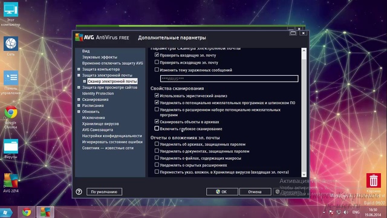The width and height of the screenshot is (387, 218).
Task: Open AVG 2014 desktop shortcut
Action: click(x=11, y=183)
